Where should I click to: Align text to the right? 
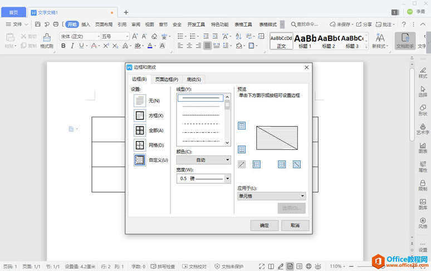pos(198,46)
